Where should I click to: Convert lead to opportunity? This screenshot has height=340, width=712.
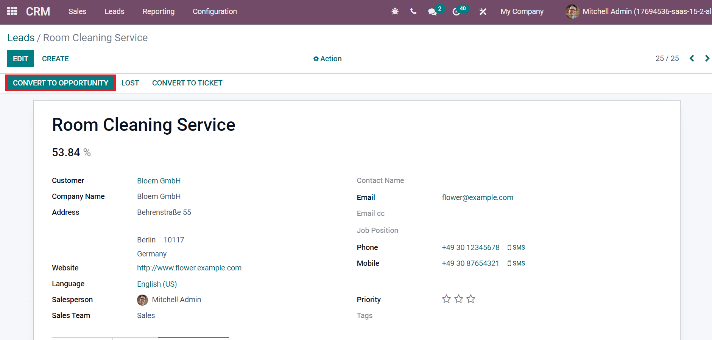click(61, 83)
